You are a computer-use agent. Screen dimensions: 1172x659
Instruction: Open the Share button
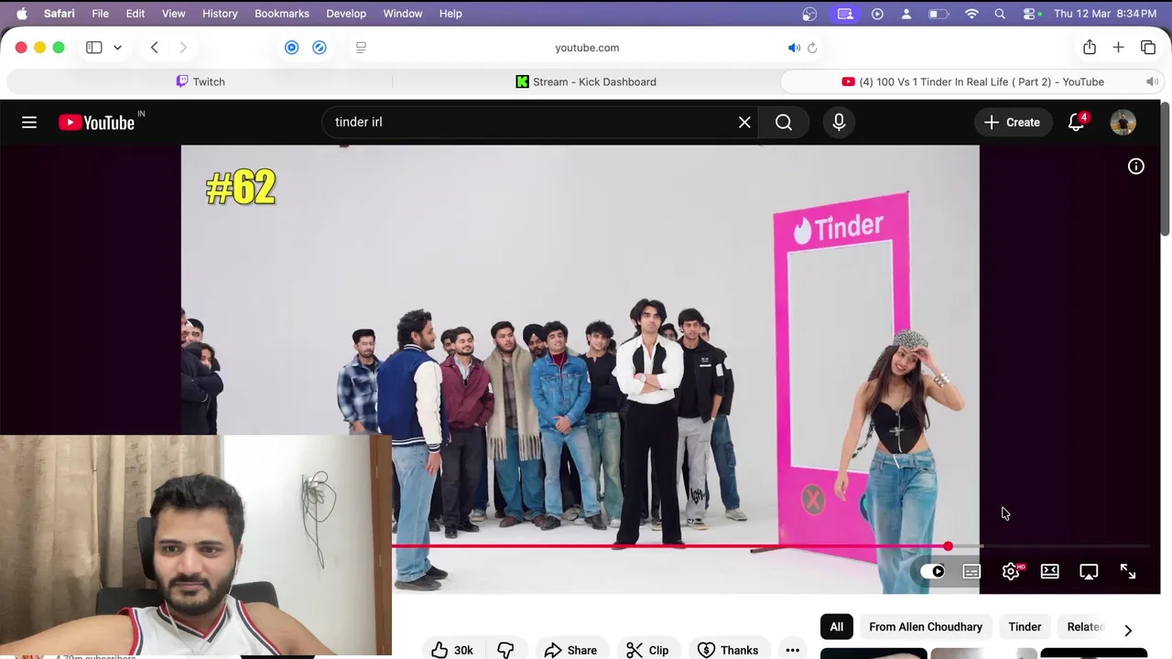[570, 650]
